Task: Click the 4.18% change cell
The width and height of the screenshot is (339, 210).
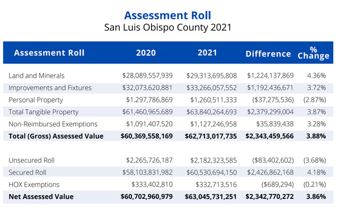Action: tap(317, 172)
